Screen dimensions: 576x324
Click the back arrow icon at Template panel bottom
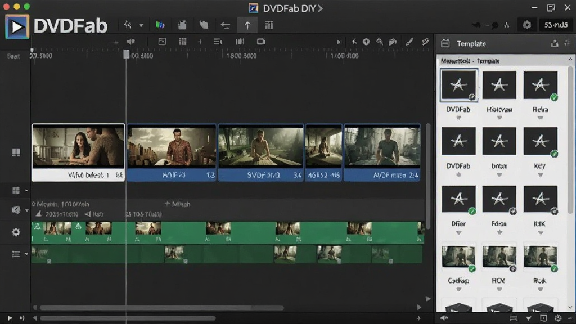click(444, 318)
